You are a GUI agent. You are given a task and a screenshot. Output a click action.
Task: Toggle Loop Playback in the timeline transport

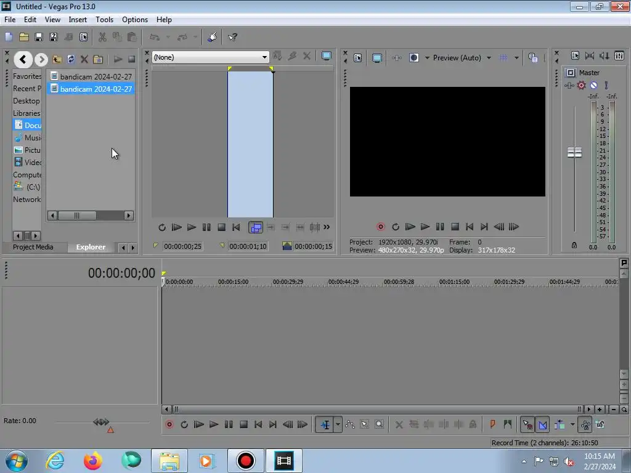pyautogui.click(x=184, y=424)
